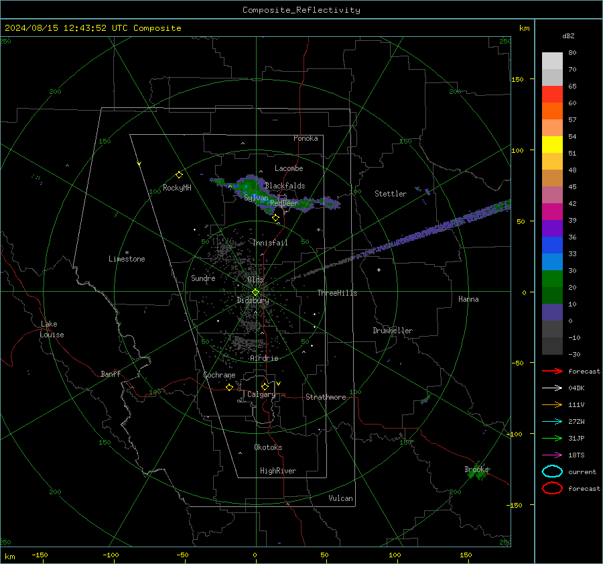Click the cyan 27ZW arrow icon
The height and width of the screenshot is (564, 603).
click(x=552, y=422)
